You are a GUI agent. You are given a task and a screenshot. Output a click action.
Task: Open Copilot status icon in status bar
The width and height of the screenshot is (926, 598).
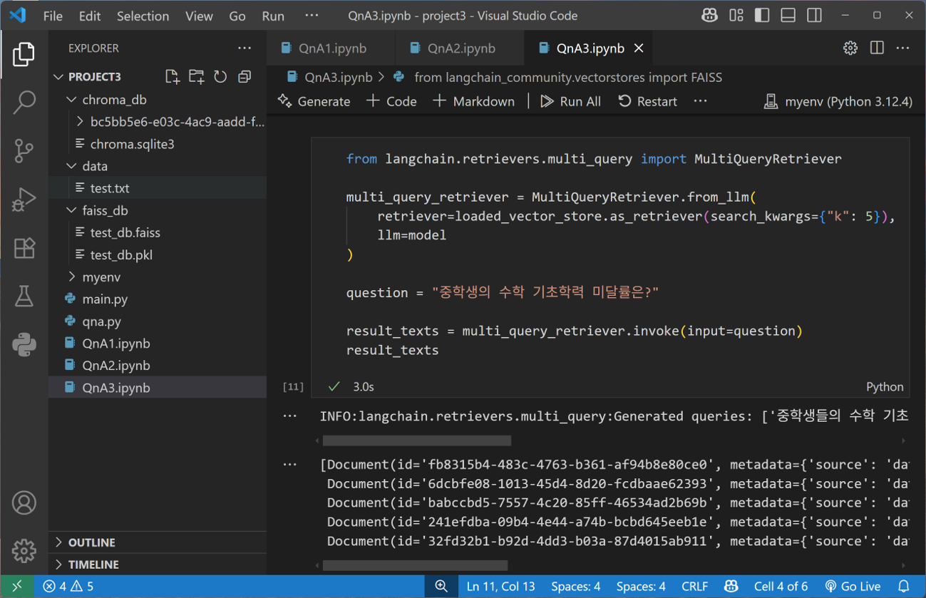pyautogui.click(x=731, y=587)
